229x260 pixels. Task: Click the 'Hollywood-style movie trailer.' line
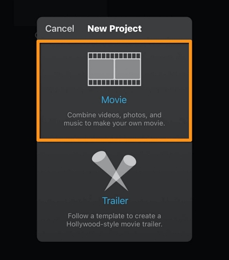114,224
